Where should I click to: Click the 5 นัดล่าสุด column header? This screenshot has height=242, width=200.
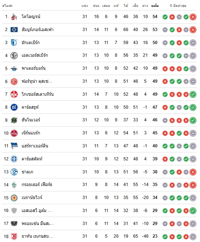tap(178, 6)
